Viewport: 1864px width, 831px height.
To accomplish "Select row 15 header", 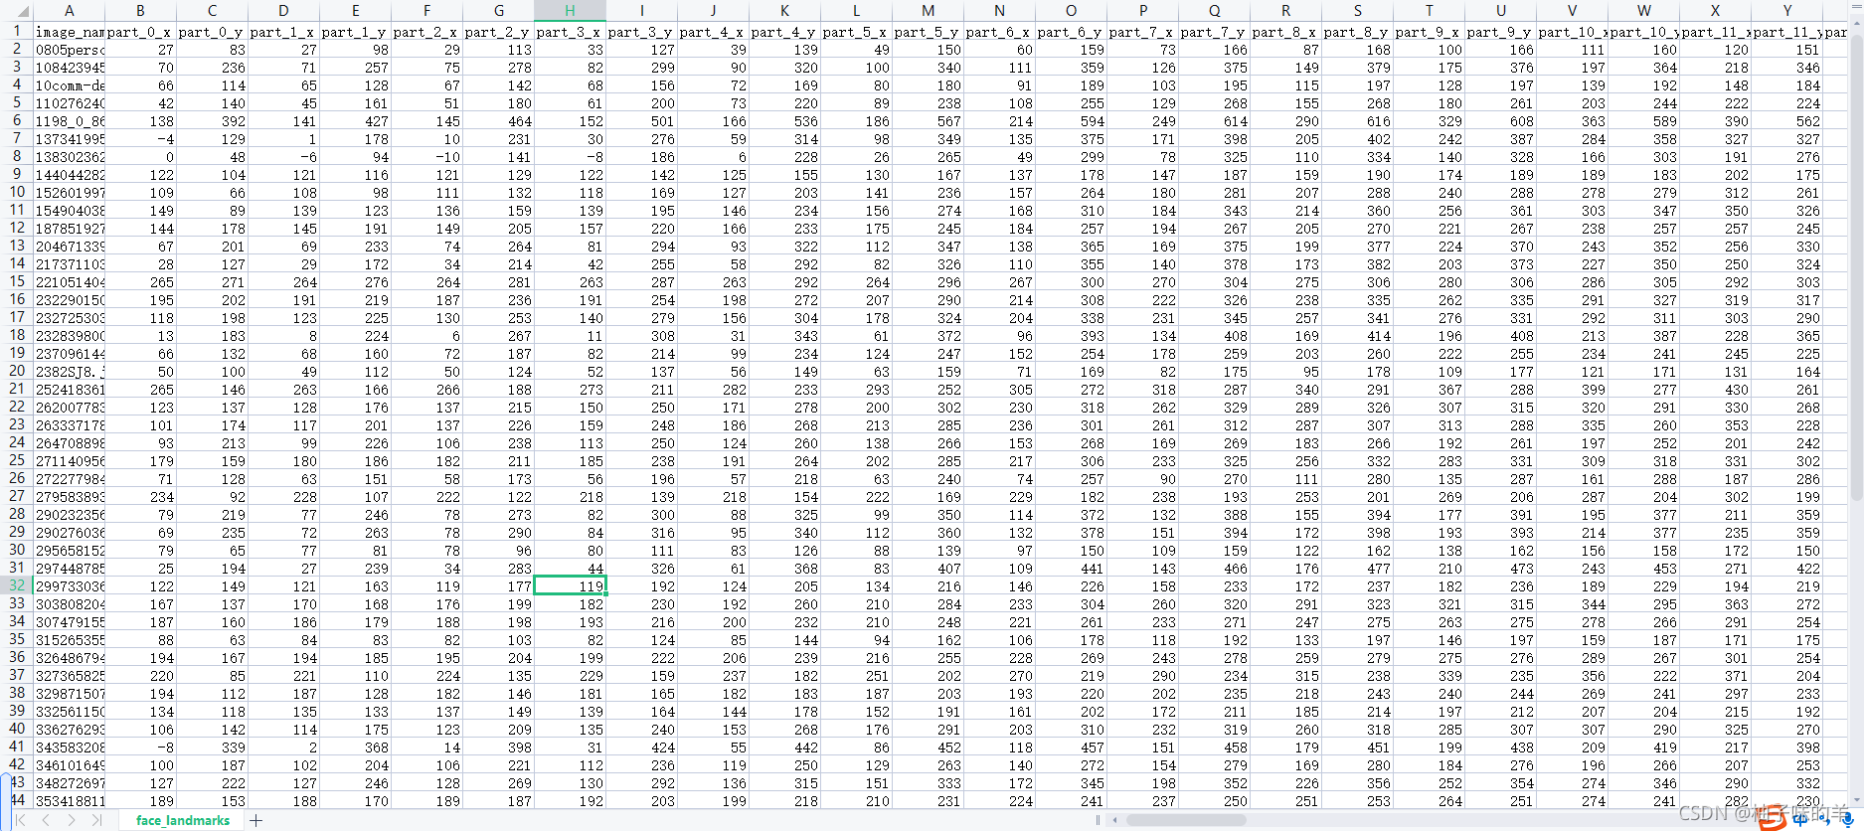I will [16, 281].
